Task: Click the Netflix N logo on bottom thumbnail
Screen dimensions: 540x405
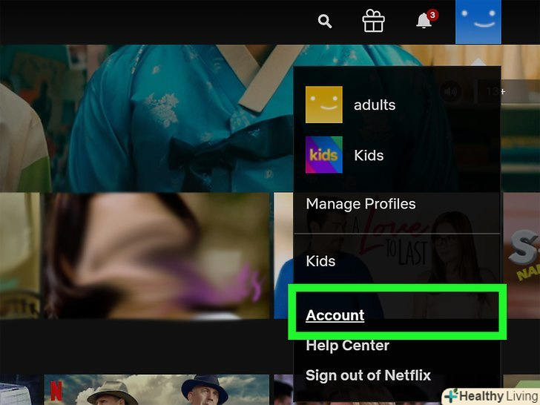Action: (x=56, y=390)
